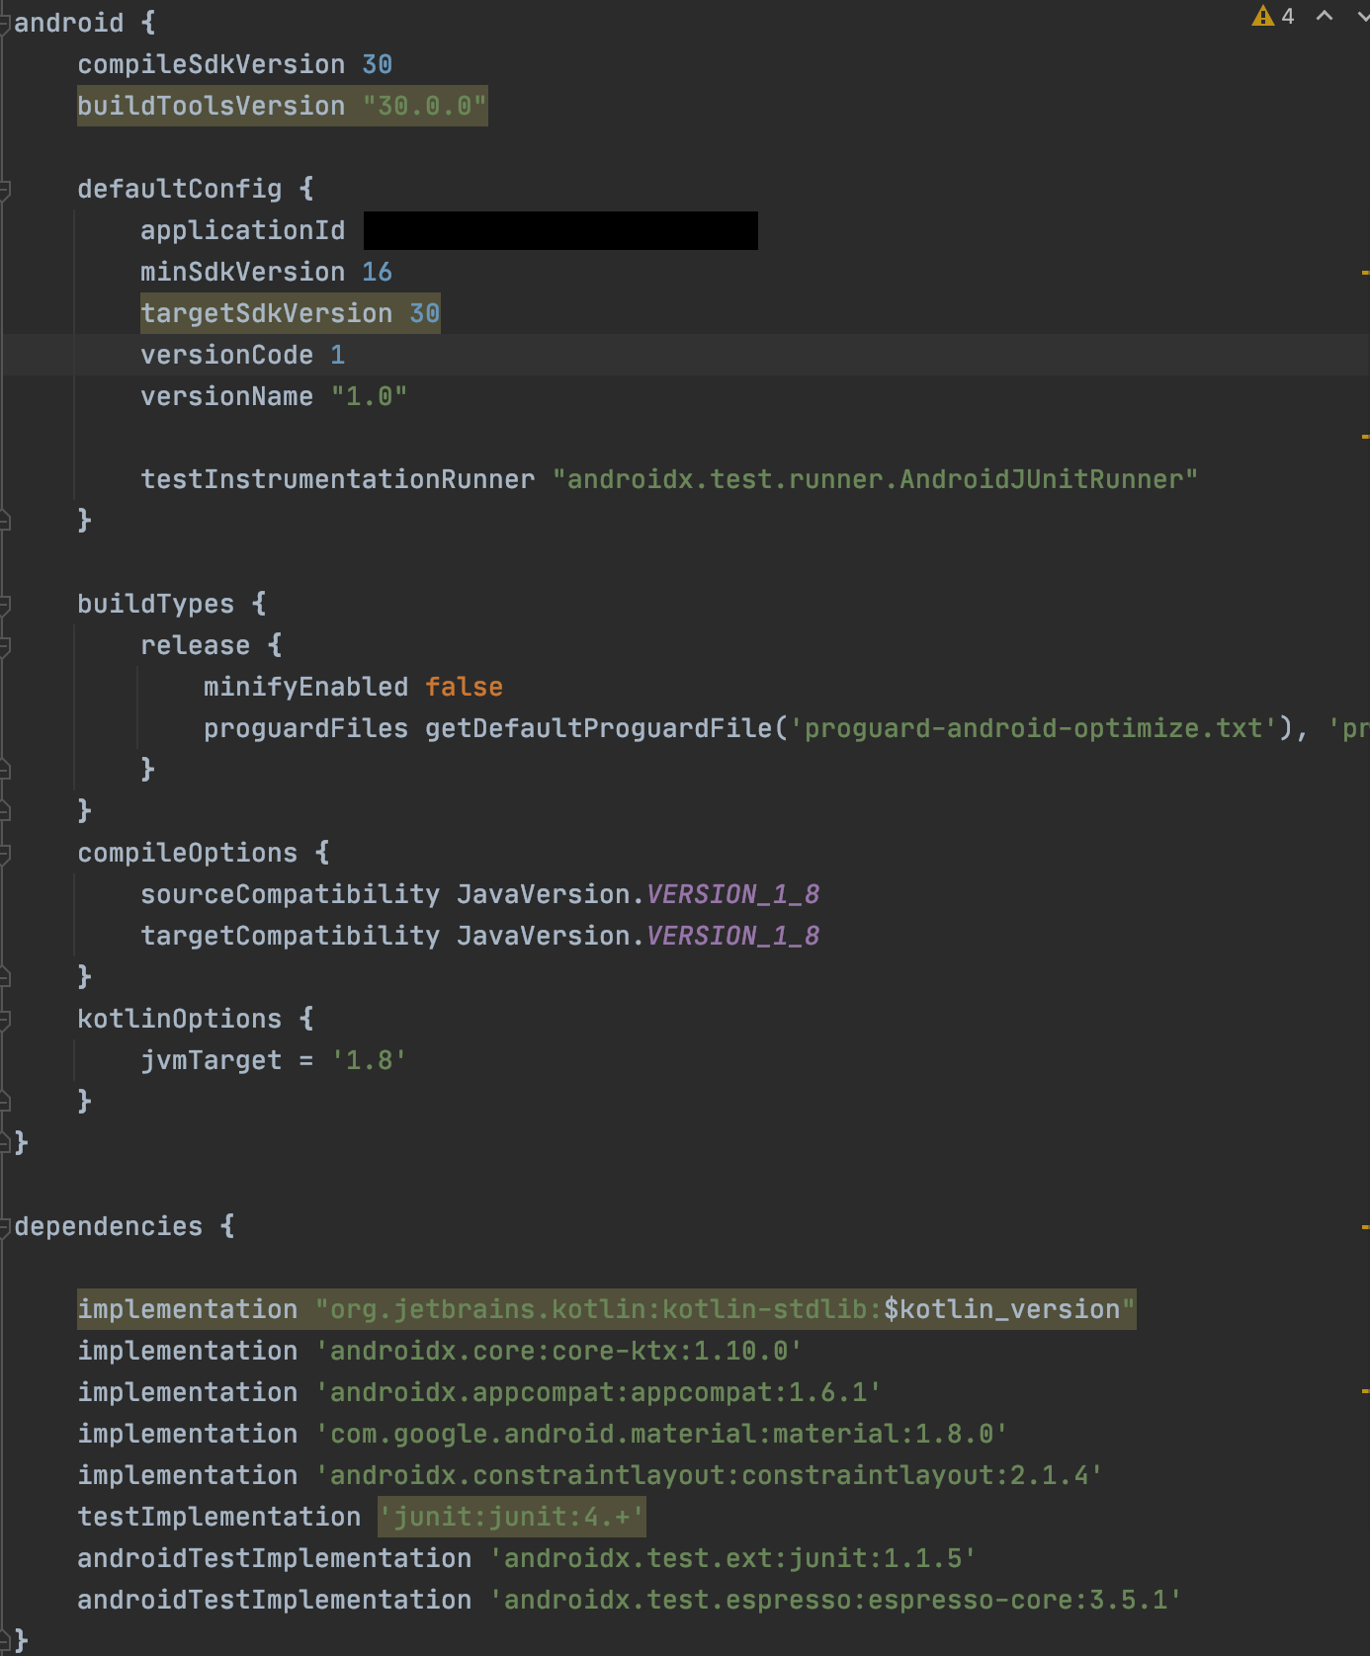The width and height of the screenshot is (1370, 1656).
Task: Click the warning stripe mark beside appcompat line
Action: pos(1365,1391)
